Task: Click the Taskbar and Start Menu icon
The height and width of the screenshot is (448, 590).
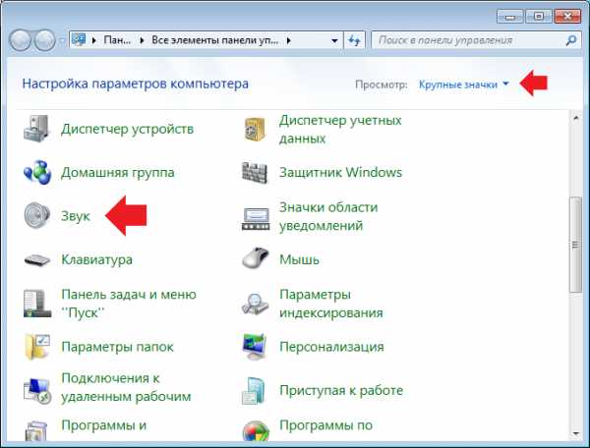Action: click(37, 304)
